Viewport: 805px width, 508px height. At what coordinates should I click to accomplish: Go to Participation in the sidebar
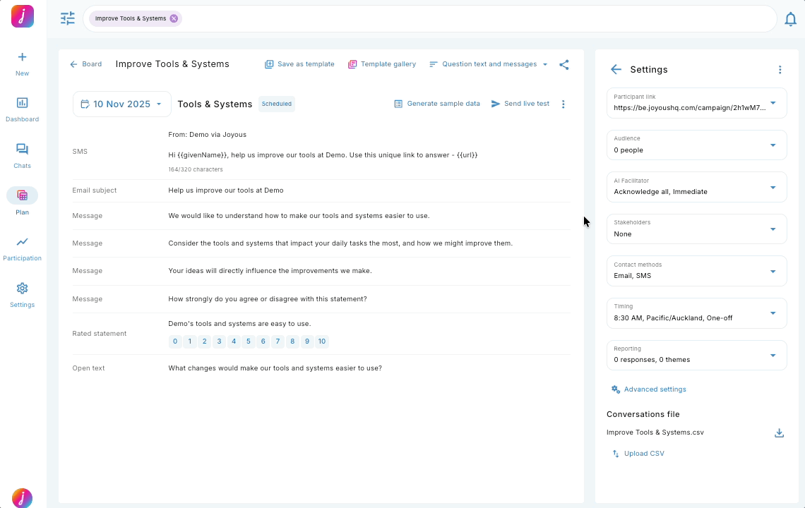(x=22, y=248)
